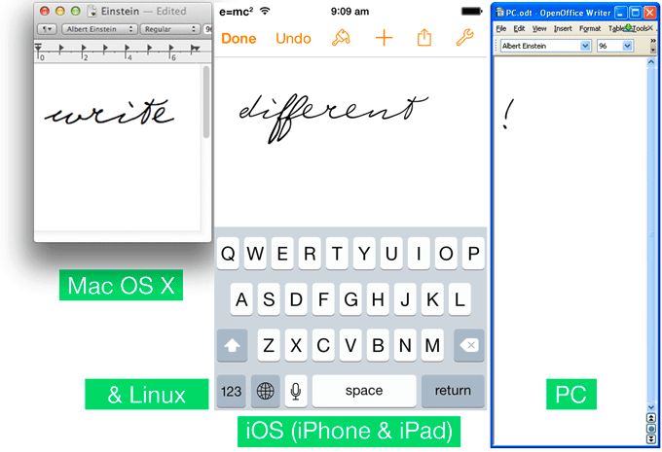
Task: Tap the X key on keyboard
Action: point(296,345)
